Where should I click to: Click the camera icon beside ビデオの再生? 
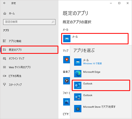click(4, 76)
